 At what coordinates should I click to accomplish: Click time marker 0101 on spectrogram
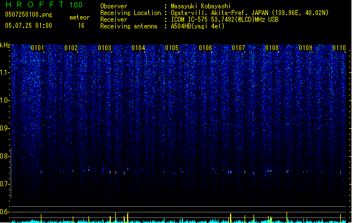(37, 48)
